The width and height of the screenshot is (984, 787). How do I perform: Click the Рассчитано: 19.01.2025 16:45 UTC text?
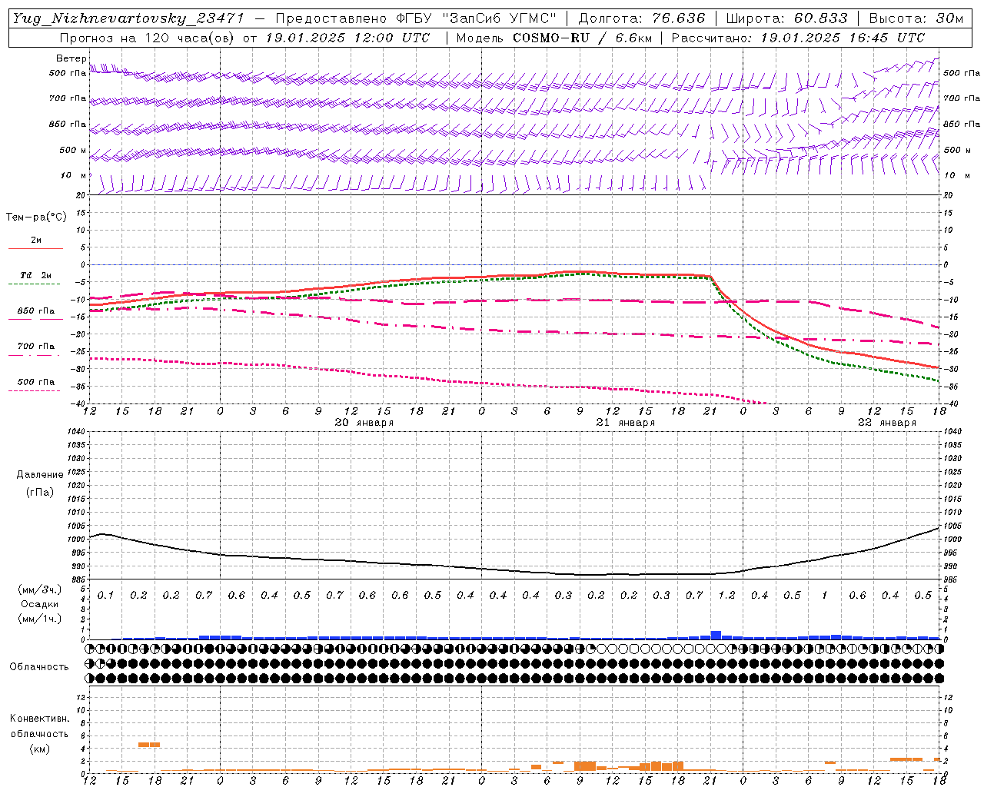coord(799,38)
